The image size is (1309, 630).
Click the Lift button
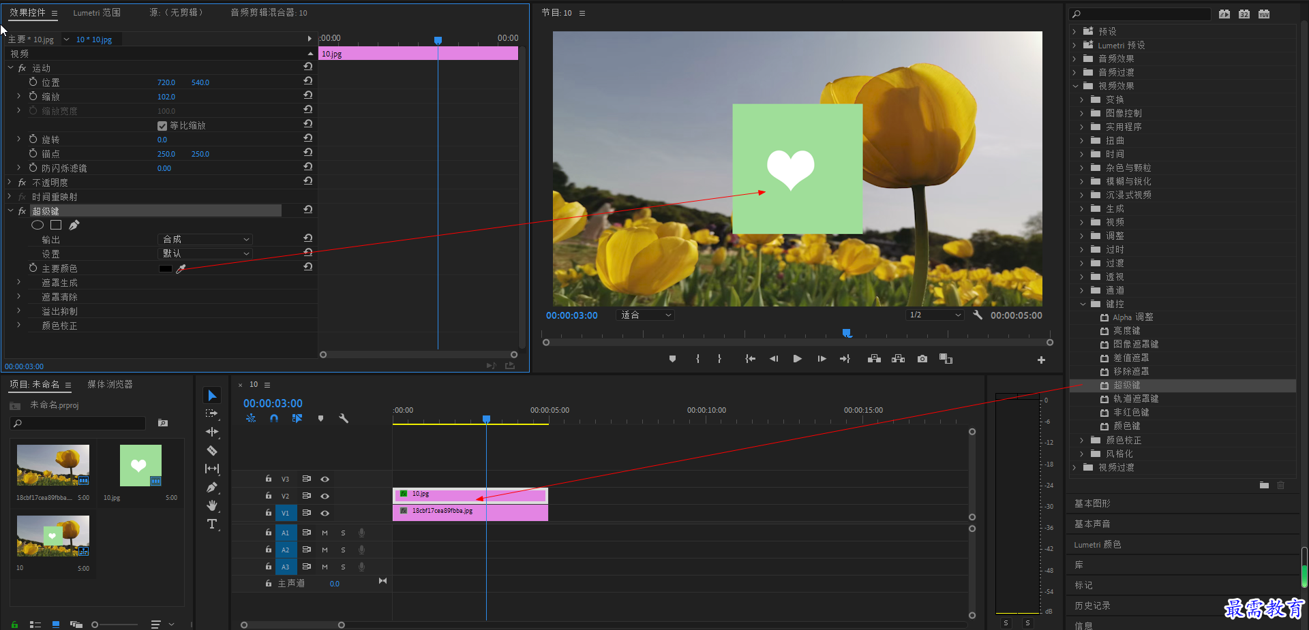874,359
